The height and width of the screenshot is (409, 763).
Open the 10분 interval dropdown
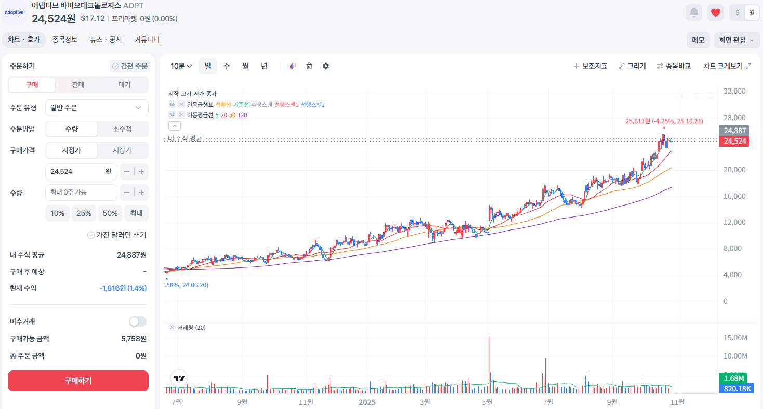(181, 66)
